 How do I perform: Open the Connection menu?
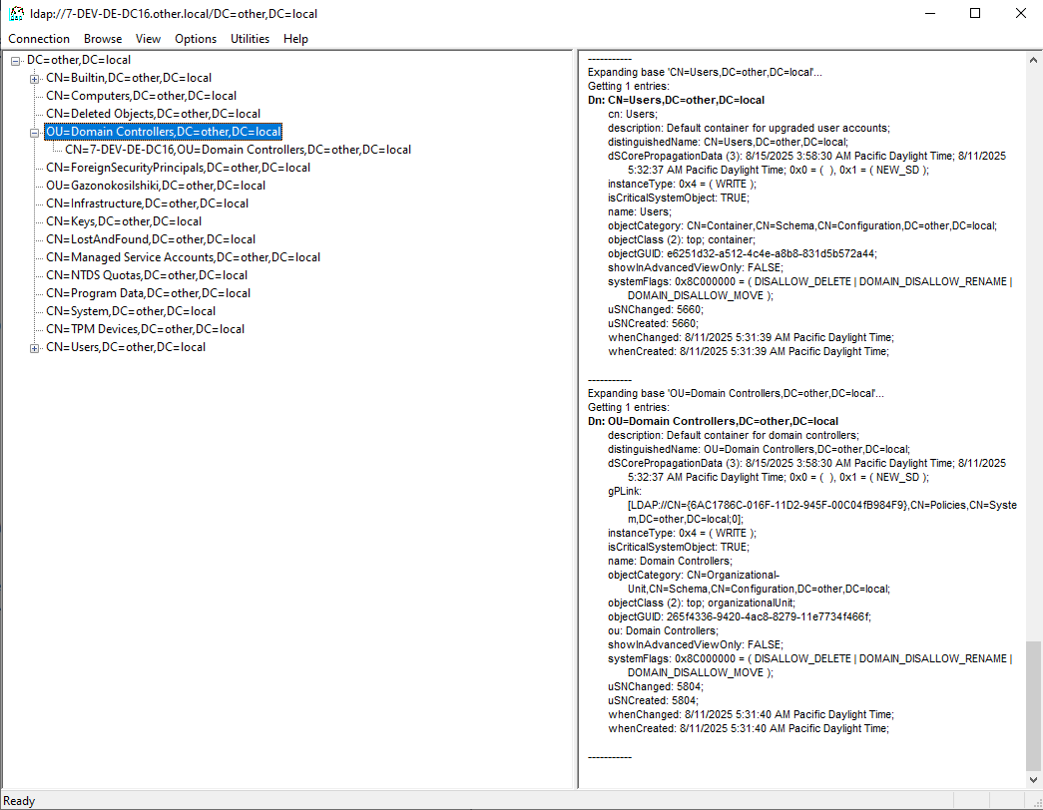[39, 39]
